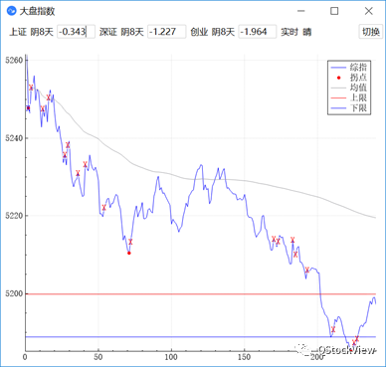The width and height of the screenshot is (386, 367).
Task: Maximize the 大盘指数 window
Action: click(x=334, y=11)
